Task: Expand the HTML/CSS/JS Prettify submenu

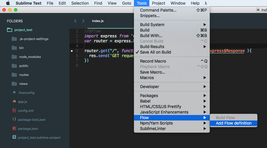Action: (x=172, y=107)
